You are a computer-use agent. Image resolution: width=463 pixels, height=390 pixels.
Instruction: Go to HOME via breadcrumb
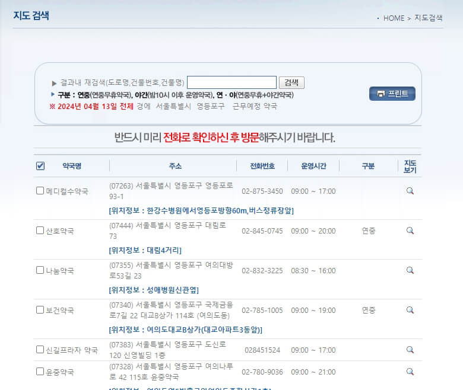click(x=394, y=18)
